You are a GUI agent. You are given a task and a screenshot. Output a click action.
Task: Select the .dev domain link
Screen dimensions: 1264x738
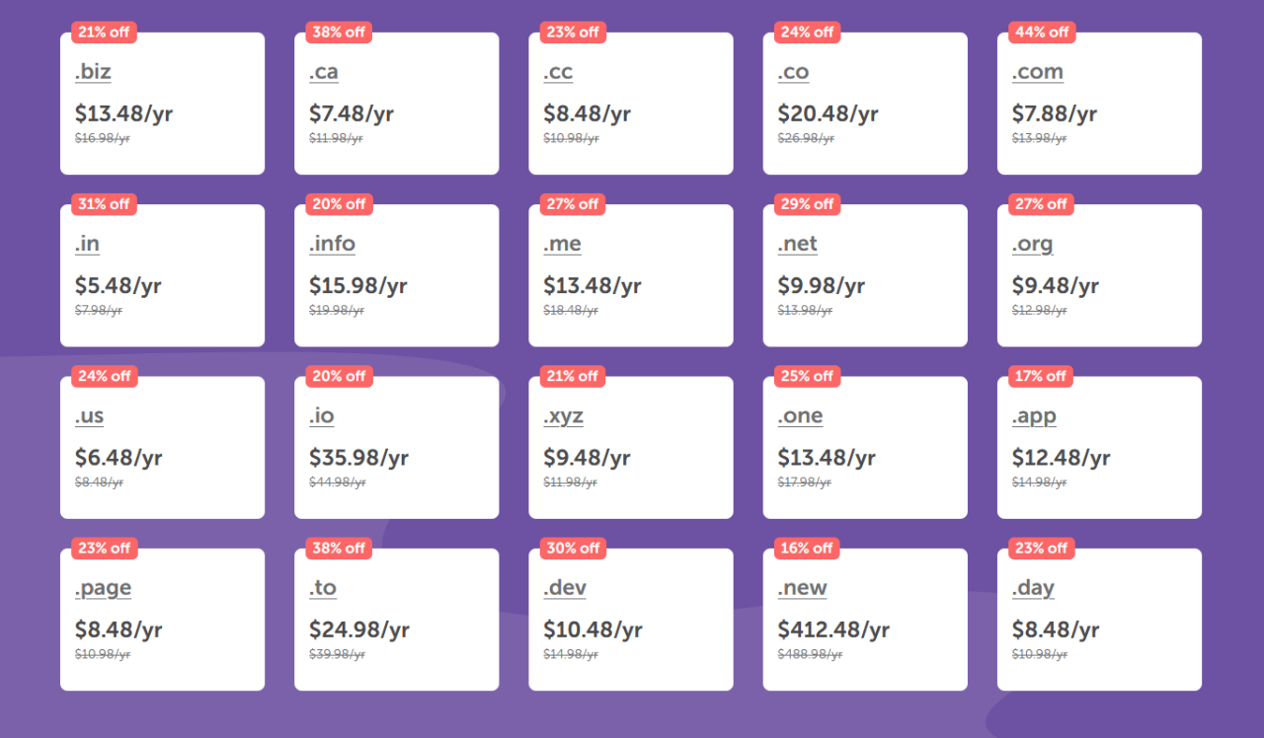pos(565,588)
